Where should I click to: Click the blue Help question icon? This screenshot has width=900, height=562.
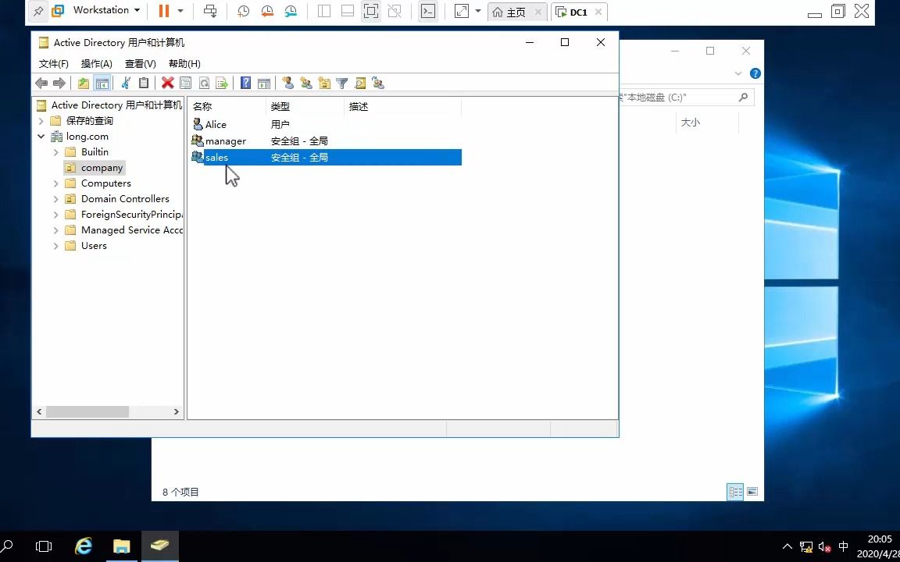click(245, 84)
